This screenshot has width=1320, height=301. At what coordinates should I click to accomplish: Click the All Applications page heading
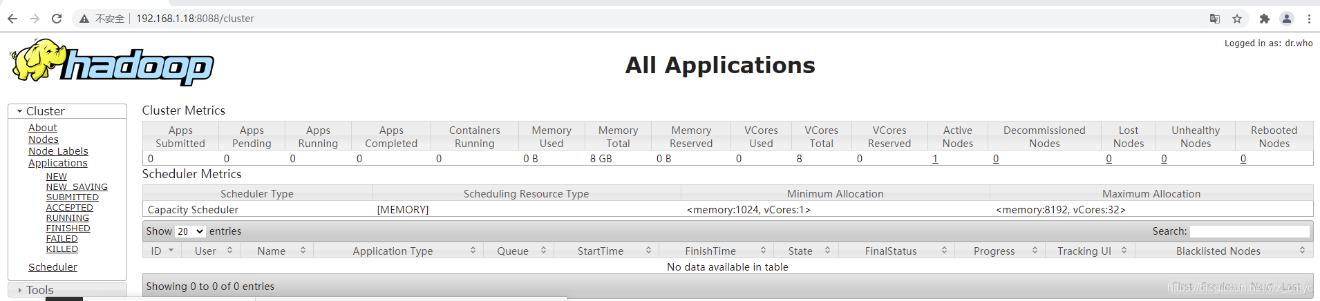pyautogui.click(x=720, y=65)
